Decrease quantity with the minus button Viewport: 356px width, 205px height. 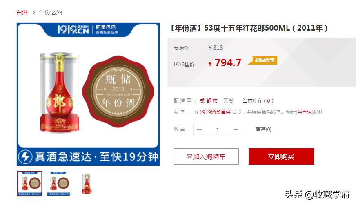point(199,130)
